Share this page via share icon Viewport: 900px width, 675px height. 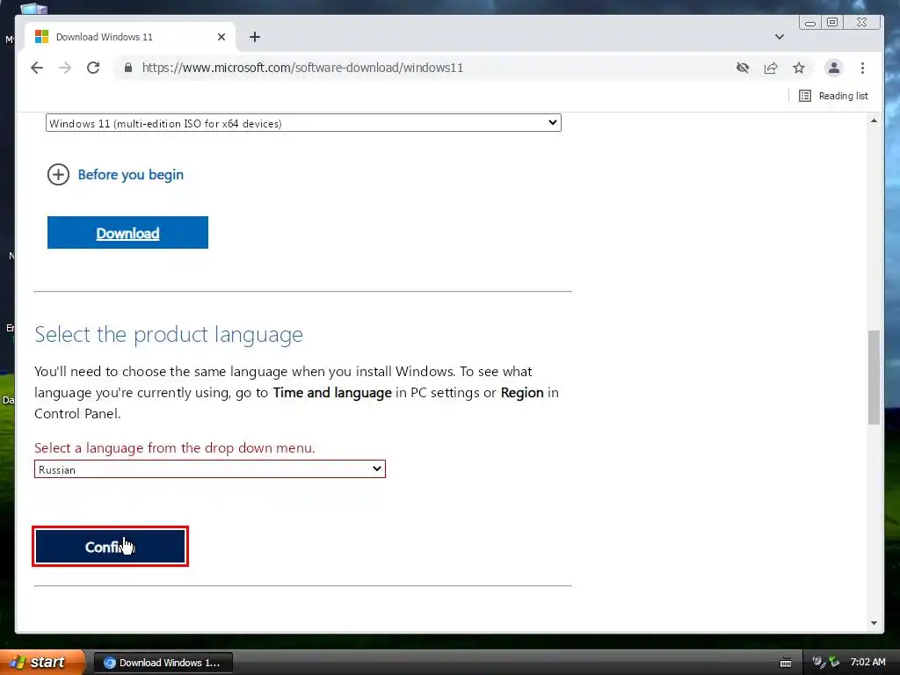(770, 68)
